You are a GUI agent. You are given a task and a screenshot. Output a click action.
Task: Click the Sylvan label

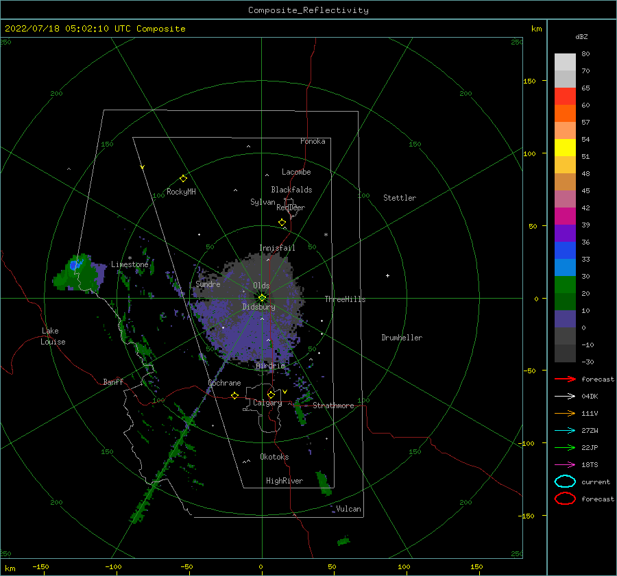click(x=263, y=202)
